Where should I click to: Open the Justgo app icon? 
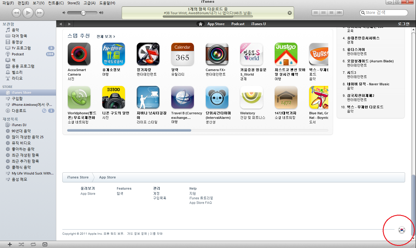point(286,54)
